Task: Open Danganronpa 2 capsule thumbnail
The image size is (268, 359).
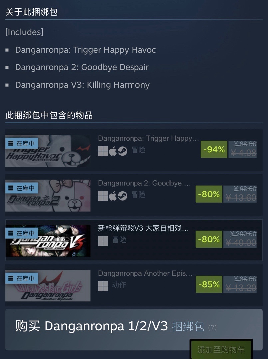Action: coord(48,195)
